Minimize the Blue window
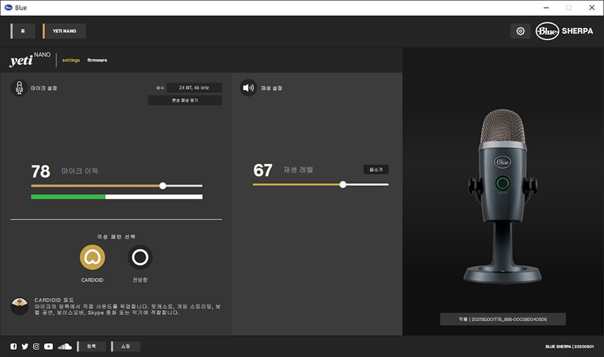604x357 pixels. click(x=546, y=8)
